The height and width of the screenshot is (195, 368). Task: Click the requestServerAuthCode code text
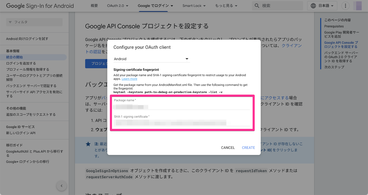click(x=109, y=177)
